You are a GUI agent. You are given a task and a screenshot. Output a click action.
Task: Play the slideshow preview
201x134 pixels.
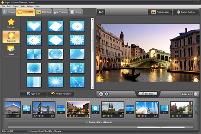(x=101, y=94)
